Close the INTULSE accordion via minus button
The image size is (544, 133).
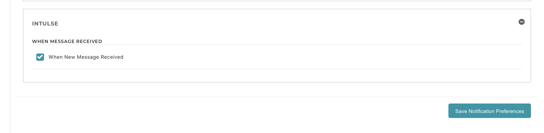tap(521, 22)
